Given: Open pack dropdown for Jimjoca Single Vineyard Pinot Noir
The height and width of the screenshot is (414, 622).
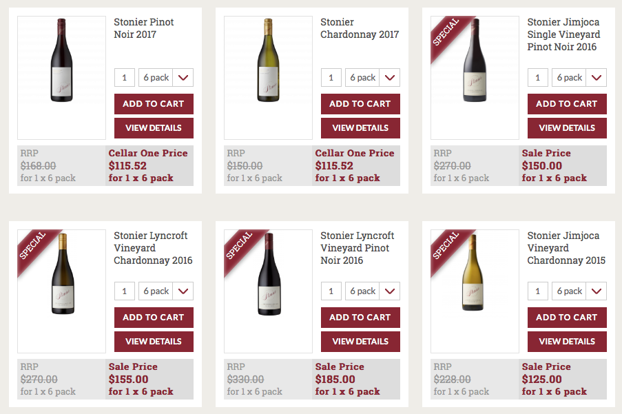Looking at the screenshot, I should pos(579,78).
